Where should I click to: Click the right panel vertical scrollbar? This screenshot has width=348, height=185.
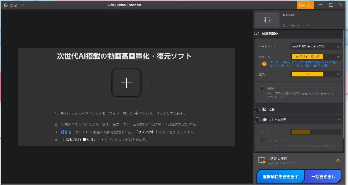pos(344,84)
